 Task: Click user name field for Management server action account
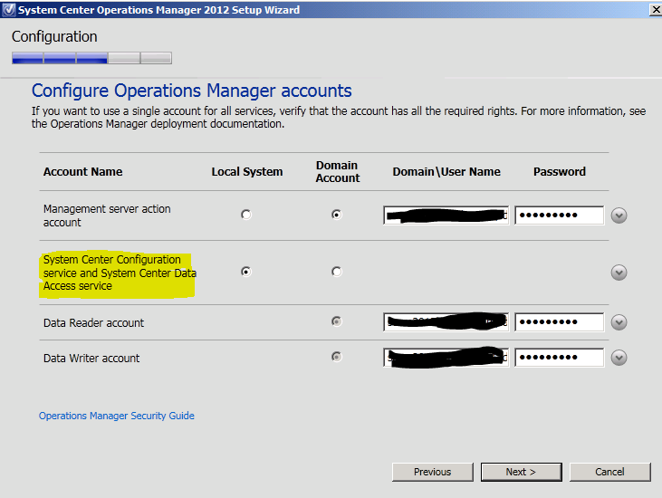pyautogui.click(x=446, y=215)
